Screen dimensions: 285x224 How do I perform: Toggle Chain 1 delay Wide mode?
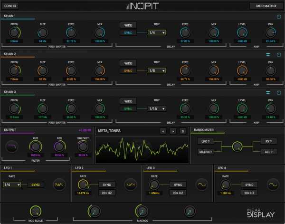point(128,25)
